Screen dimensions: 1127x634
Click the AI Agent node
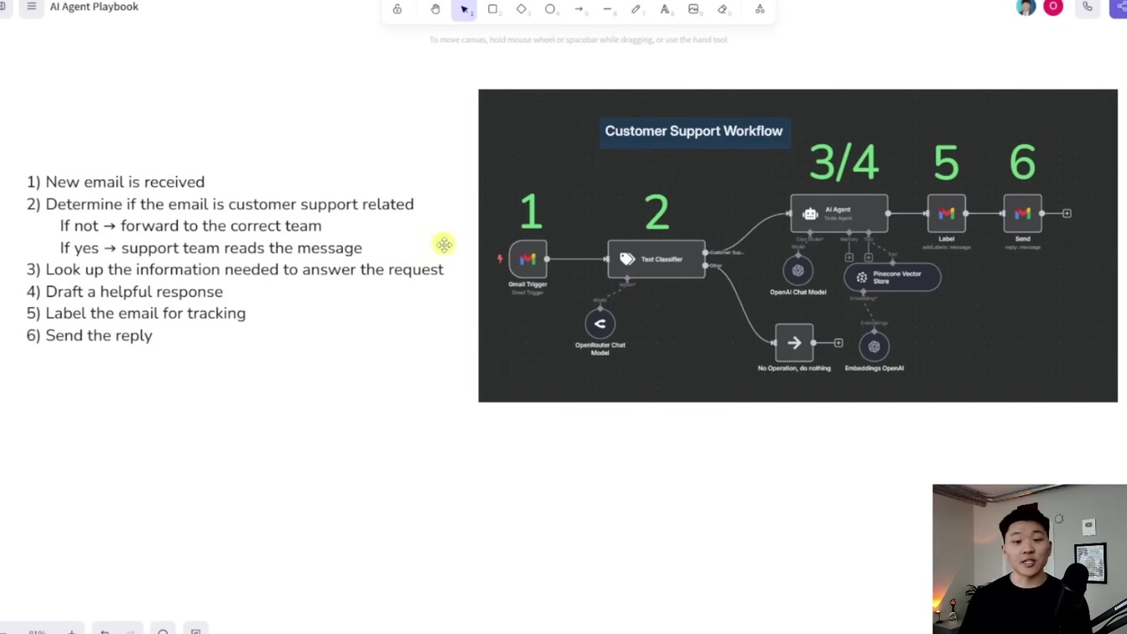pyautogui.click(x=839, y=213)
